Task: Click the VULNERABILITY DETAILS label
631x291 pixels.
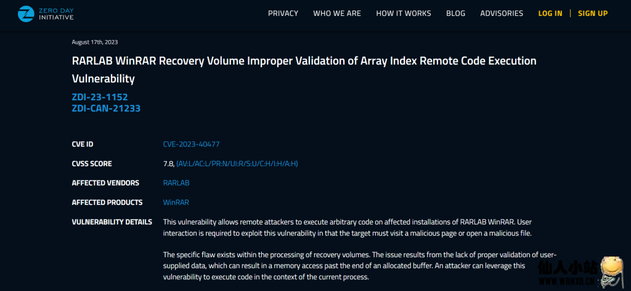Action: coord(112,222)
